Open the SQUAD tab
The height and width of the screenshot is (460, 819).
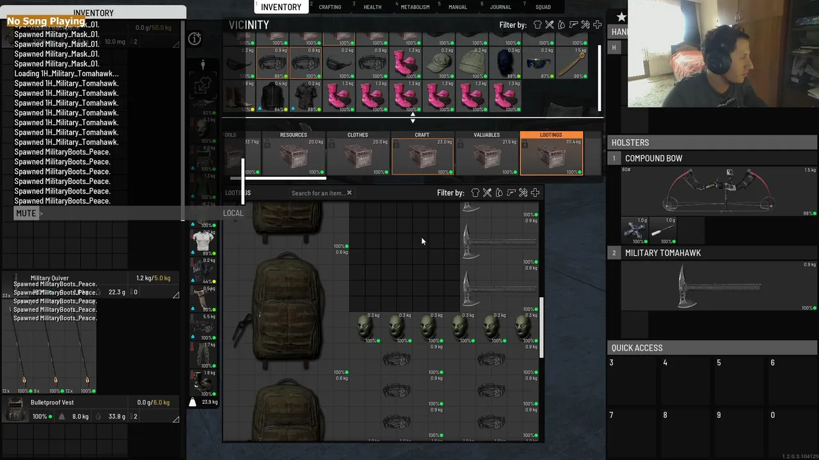pyautogui.click(x=543, y=7)
